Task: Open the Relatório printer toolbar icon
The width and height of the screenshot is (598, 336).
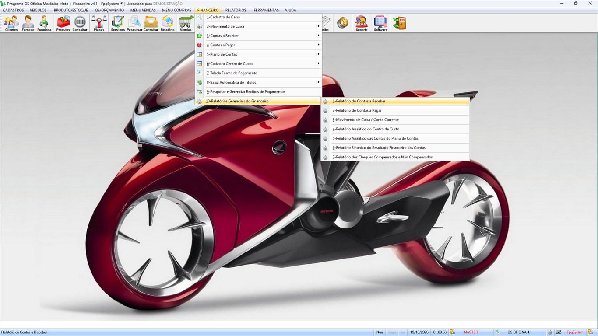Action: tap(167, 23)
